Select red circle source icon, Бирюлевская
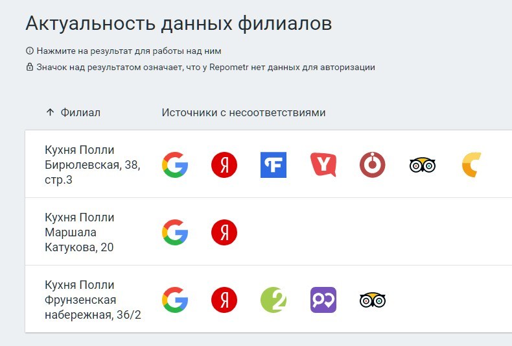This screenshot has width=512, height=346. point(373,165)
